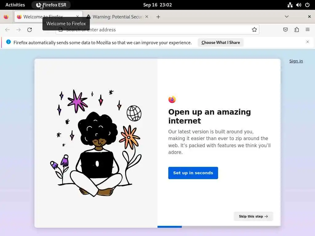Open the system network status icon

point(290,5)
